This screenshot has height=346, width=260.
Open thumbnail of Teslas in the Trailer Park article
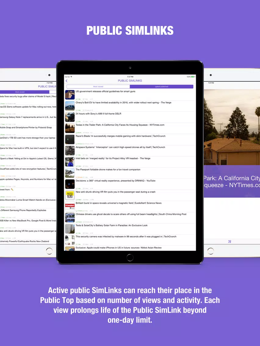(x=70, y=128)
